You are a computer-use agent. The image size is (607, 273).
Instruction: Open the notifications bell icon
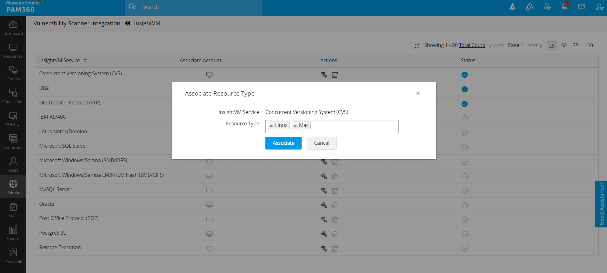[564, 7]
